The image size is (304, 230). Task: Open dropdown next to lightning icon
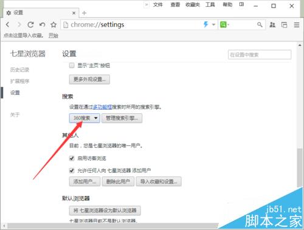coord(213,24)
